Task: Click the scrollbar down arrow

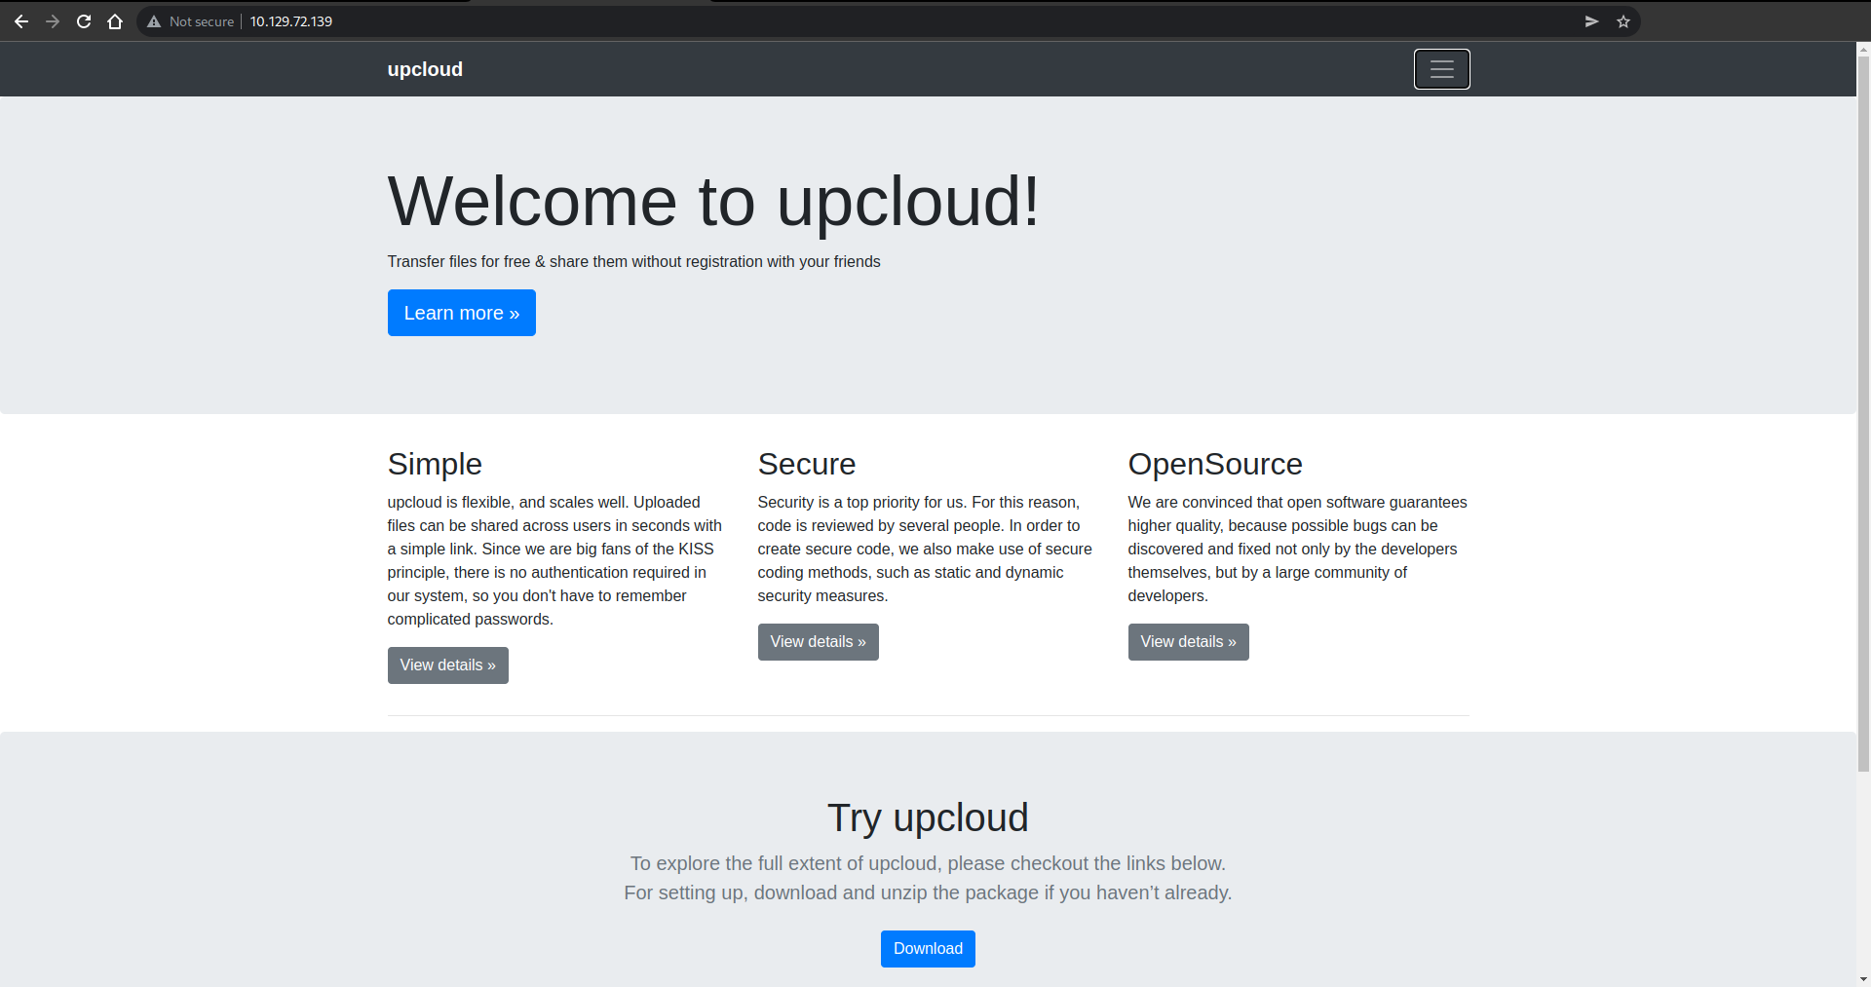Action: coord(1863,978)
